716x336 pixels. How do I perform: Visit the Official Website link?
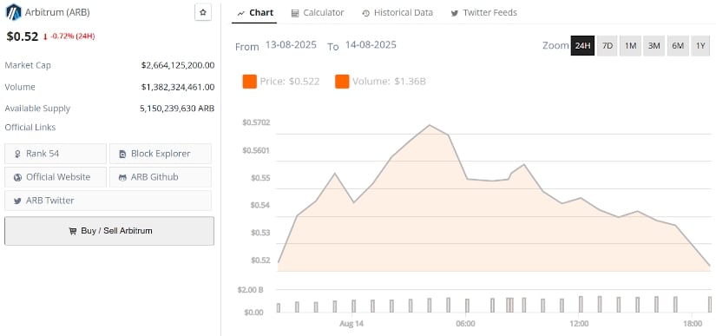56,177
